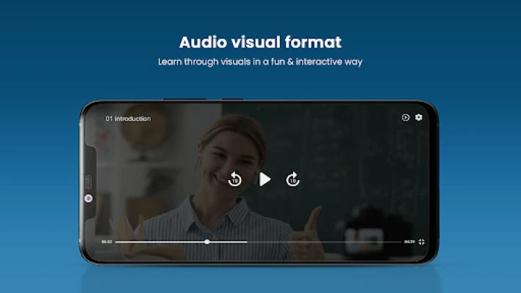Click the "Audio visual format" heading
Image resolution: width=521 pixels, height=293 pixels.
tap(260, 42)
